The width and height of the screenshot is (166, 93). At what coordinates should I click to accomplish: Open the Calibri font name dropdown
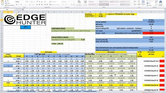click(x=26, y=2)
